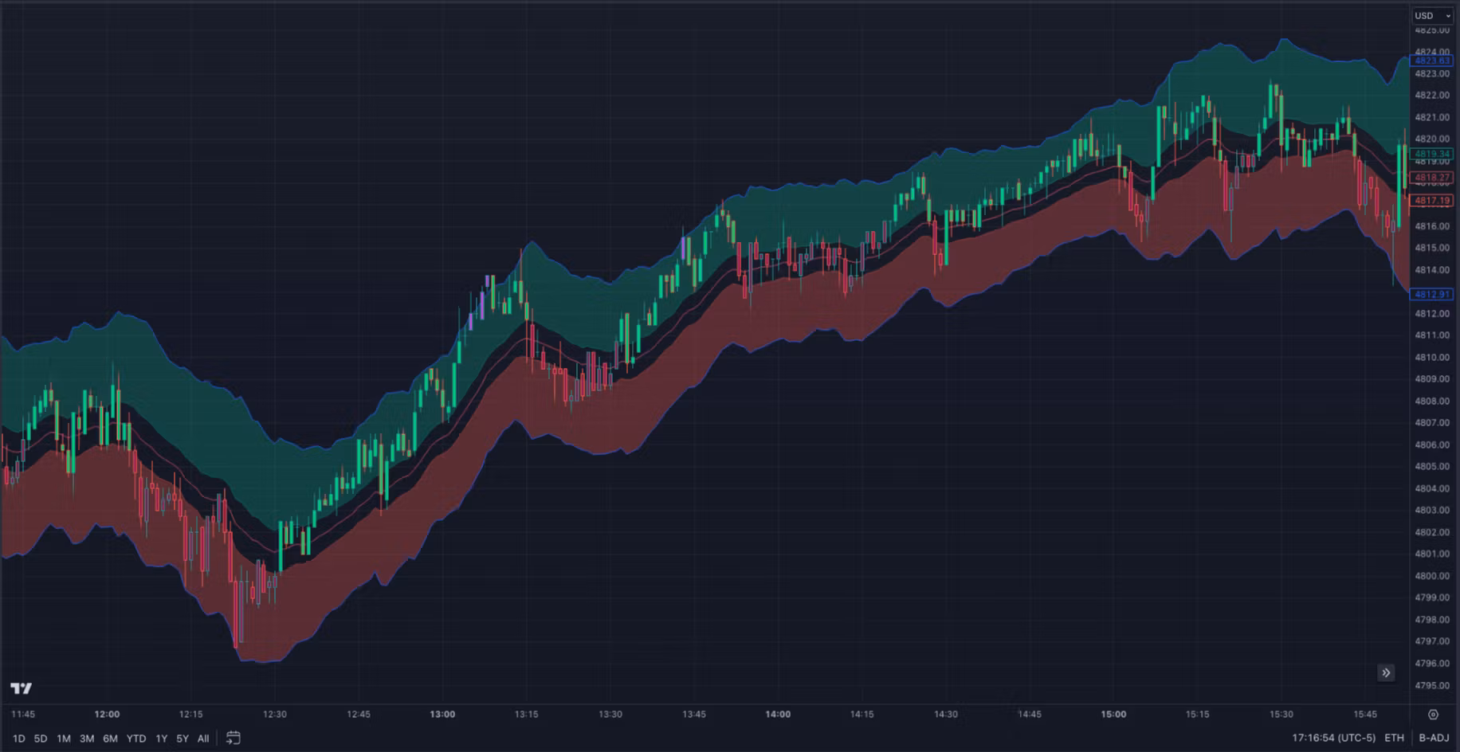This screenshot has width=1460, height=752.
Task: Open chart settings gear below price axis
Action: tap(1433, 715)
